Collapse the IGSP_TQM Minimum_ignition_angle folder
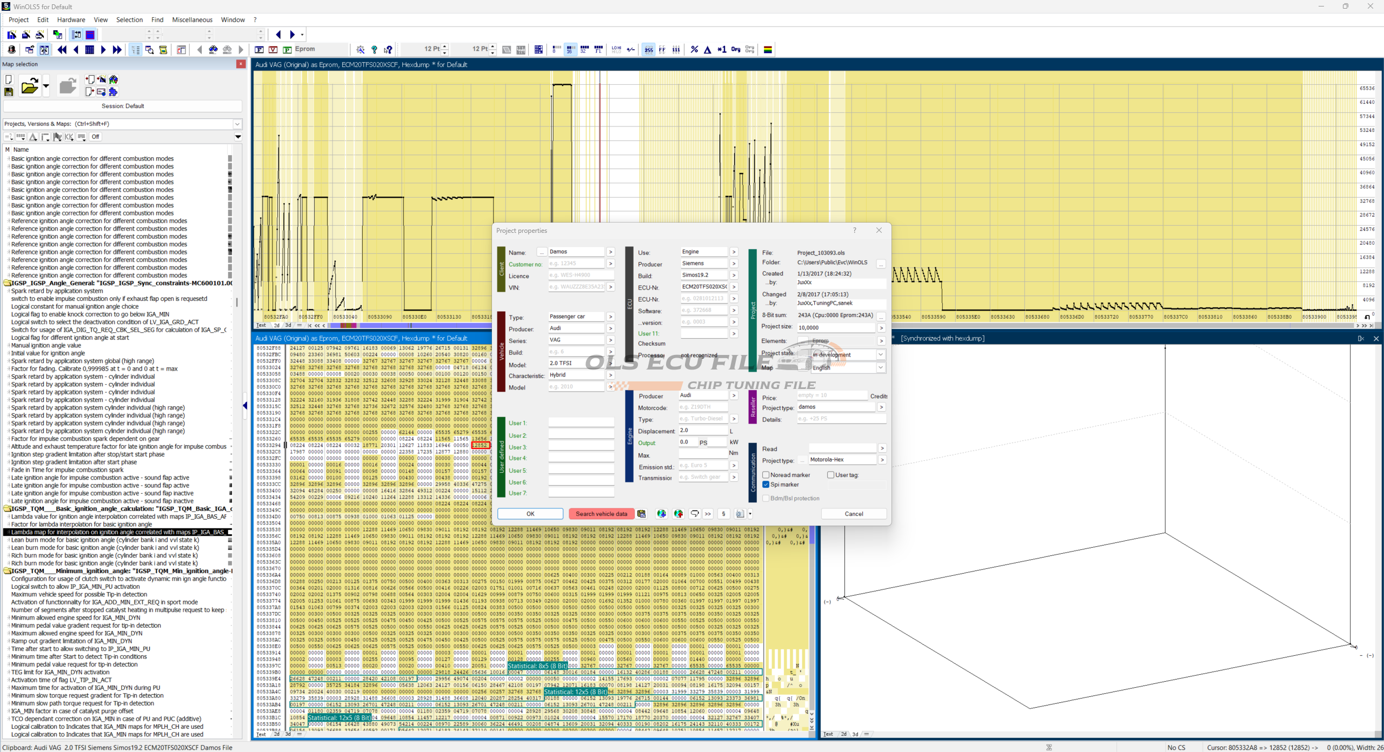Image resolution: width=1384 pixels, height=752 pixels. pos(8,571)
